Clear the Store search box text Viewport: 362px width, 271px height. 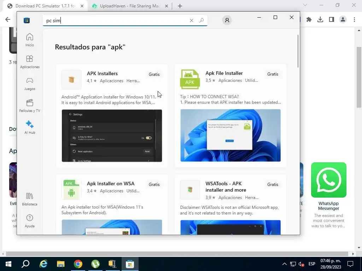click(x=191, y=20)
